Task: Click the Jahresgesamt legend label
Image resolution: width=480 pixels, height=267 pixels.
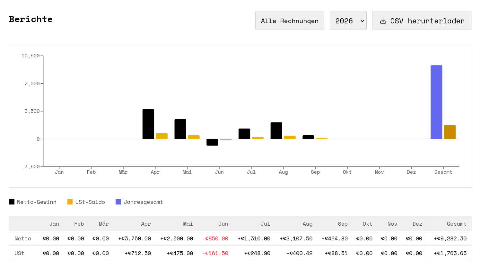Action: coord(144,202)
